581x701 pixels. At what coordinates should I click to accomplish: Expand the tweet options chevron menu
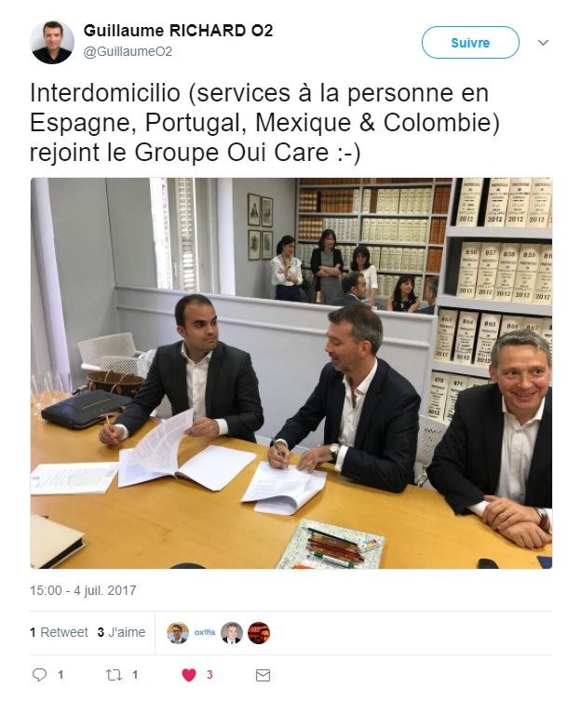tap(543, 43)
